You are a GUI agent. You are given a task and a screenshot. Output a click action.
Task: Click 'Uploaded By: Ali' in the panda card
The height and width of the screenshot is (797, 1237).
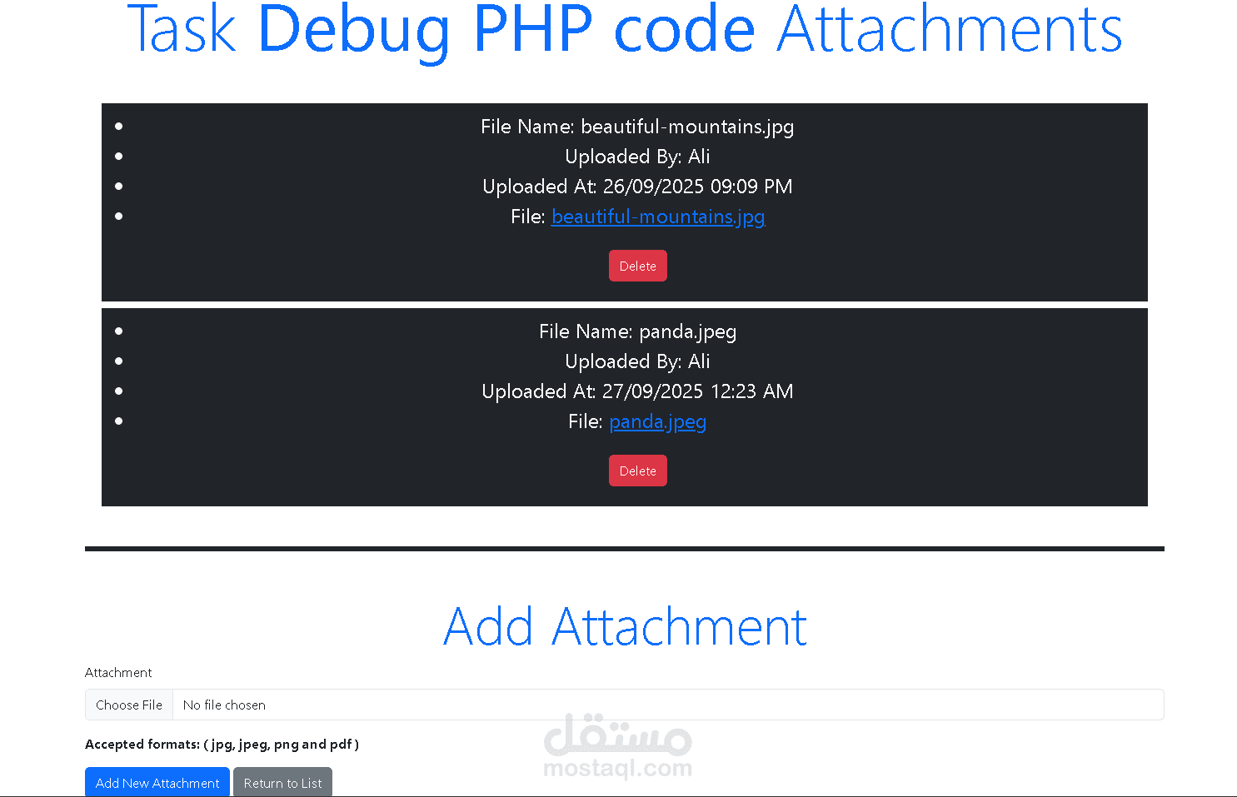pyautogui.click(x=637, y=361)
